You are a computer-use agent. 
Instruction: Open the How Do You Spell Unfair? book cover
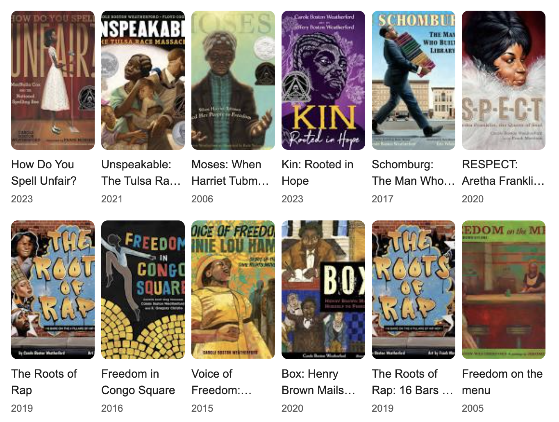[x=53, y=80]
